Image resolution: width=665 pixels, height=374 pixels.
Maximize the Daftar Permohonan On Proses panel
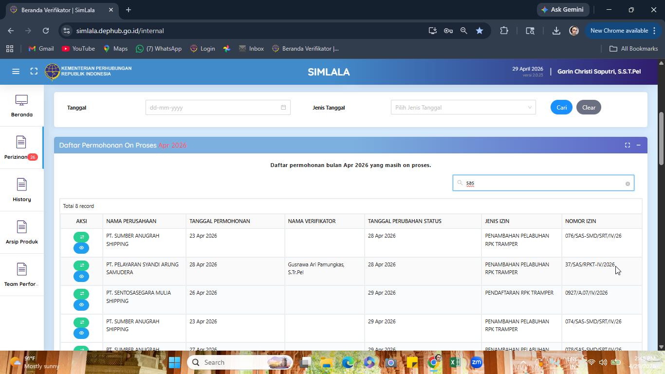click(x=628, y=145)
